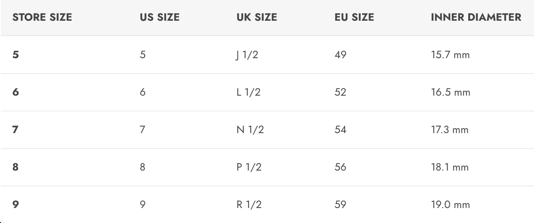Select the L 1/2 UK size cell

(x=249, y=93)
